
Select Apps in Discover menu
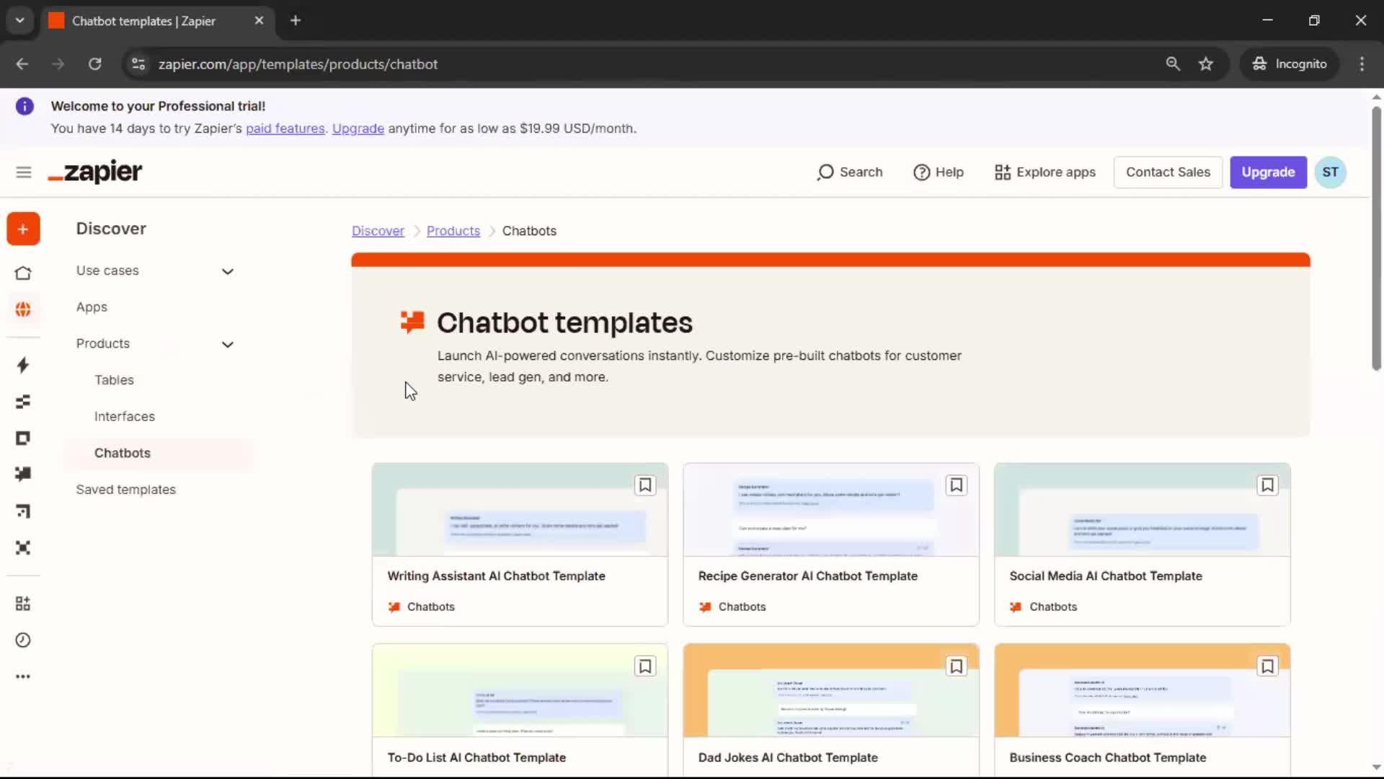pyautogui.click(x=92, y=307)
